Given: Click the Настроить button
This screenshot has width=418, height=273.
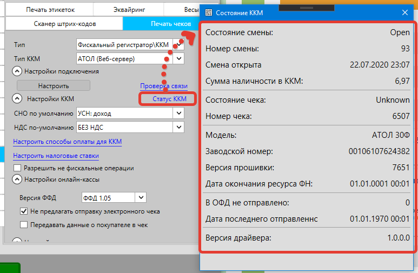Looking at the screenshot, I should 53,85.
